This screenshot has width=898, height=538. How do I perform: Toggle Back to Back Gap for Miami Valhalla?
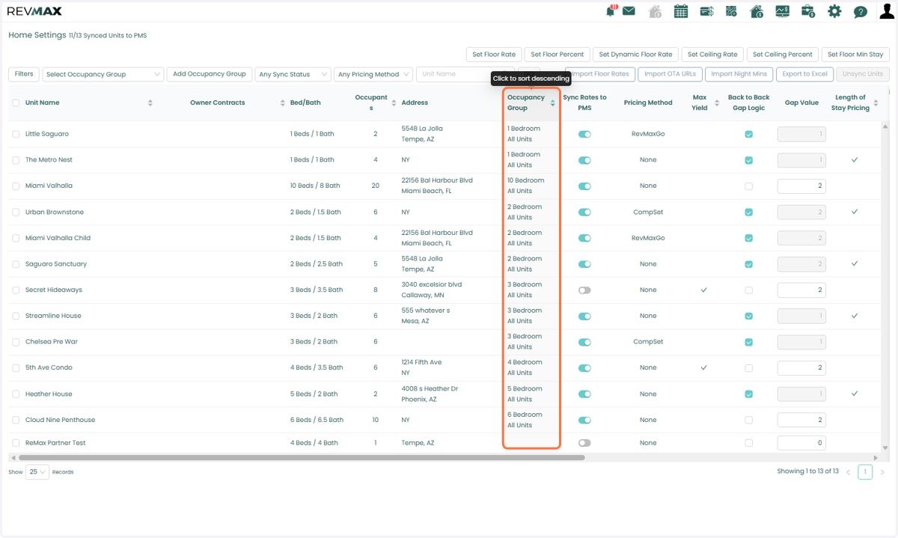(x=749, y=186)
